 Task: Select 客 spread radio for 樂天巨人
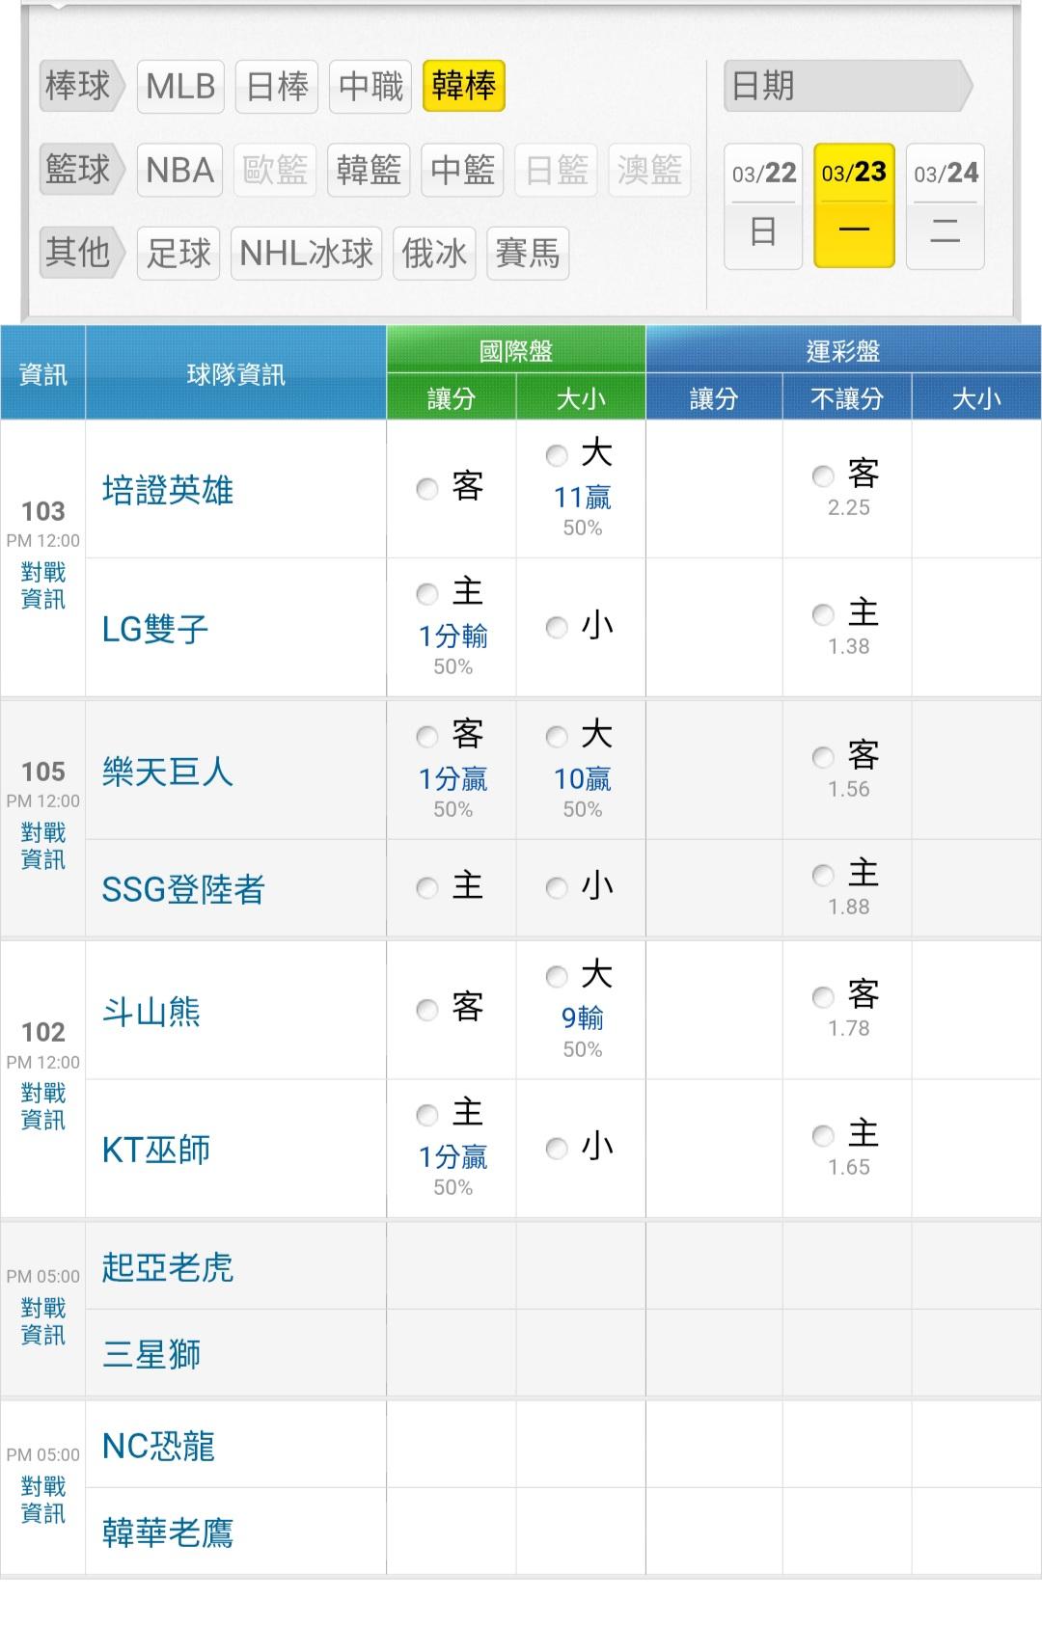coord(427,738)
